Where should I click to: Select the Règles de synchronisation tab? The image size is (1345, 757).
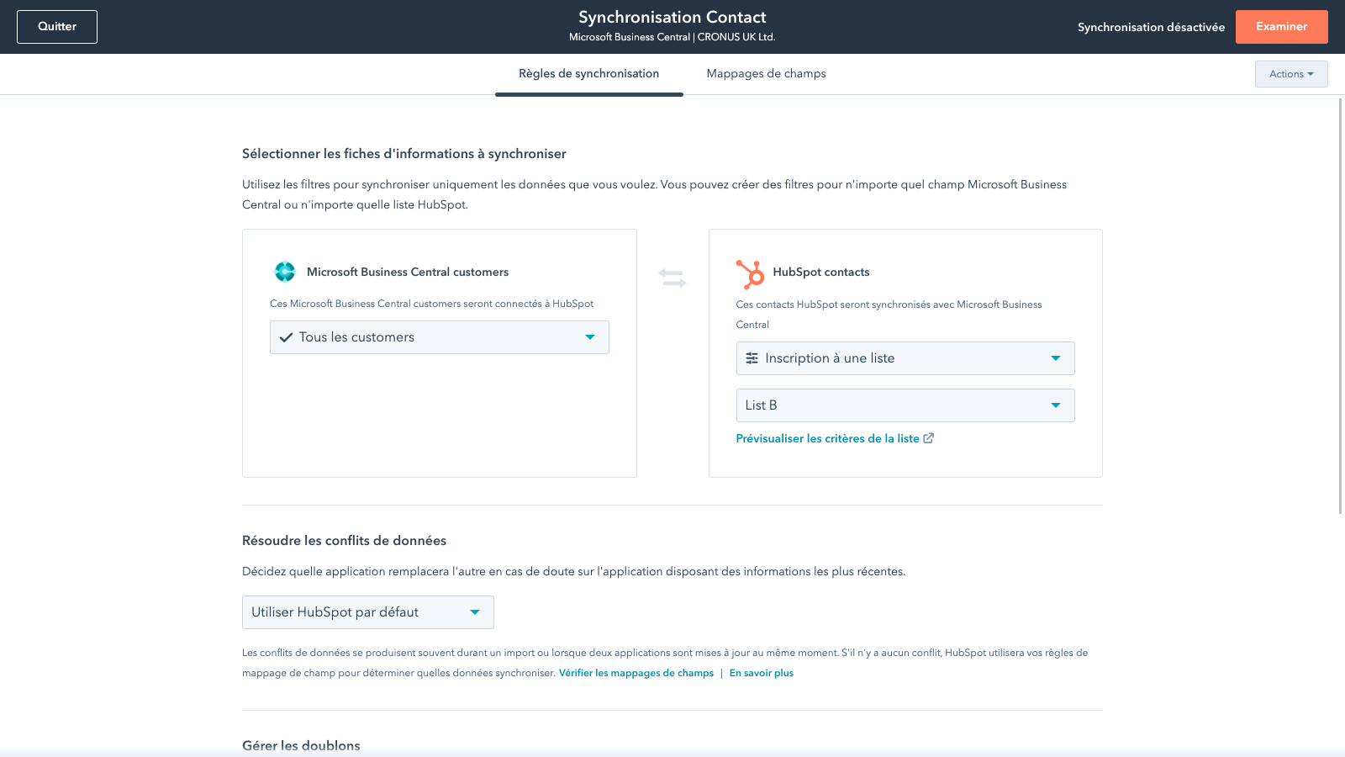(588, 74)
